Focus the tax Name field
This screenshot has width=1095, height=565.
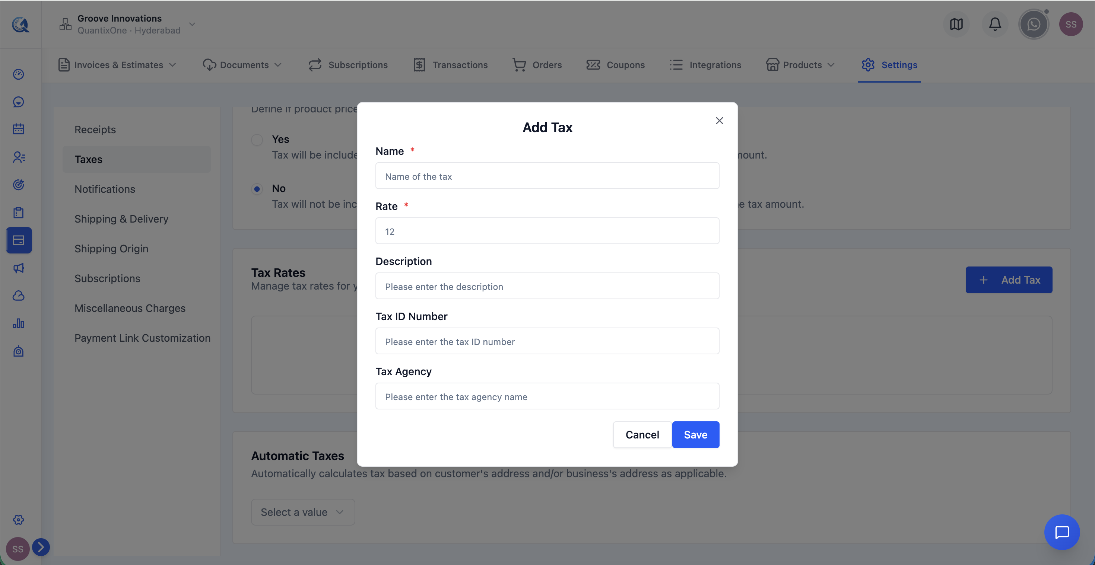pyautogui.click(x=547, y=176)
